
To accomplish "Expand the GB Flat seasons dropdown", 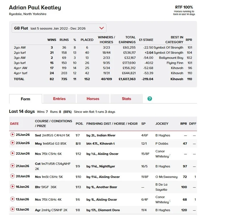I will point(102,28).
